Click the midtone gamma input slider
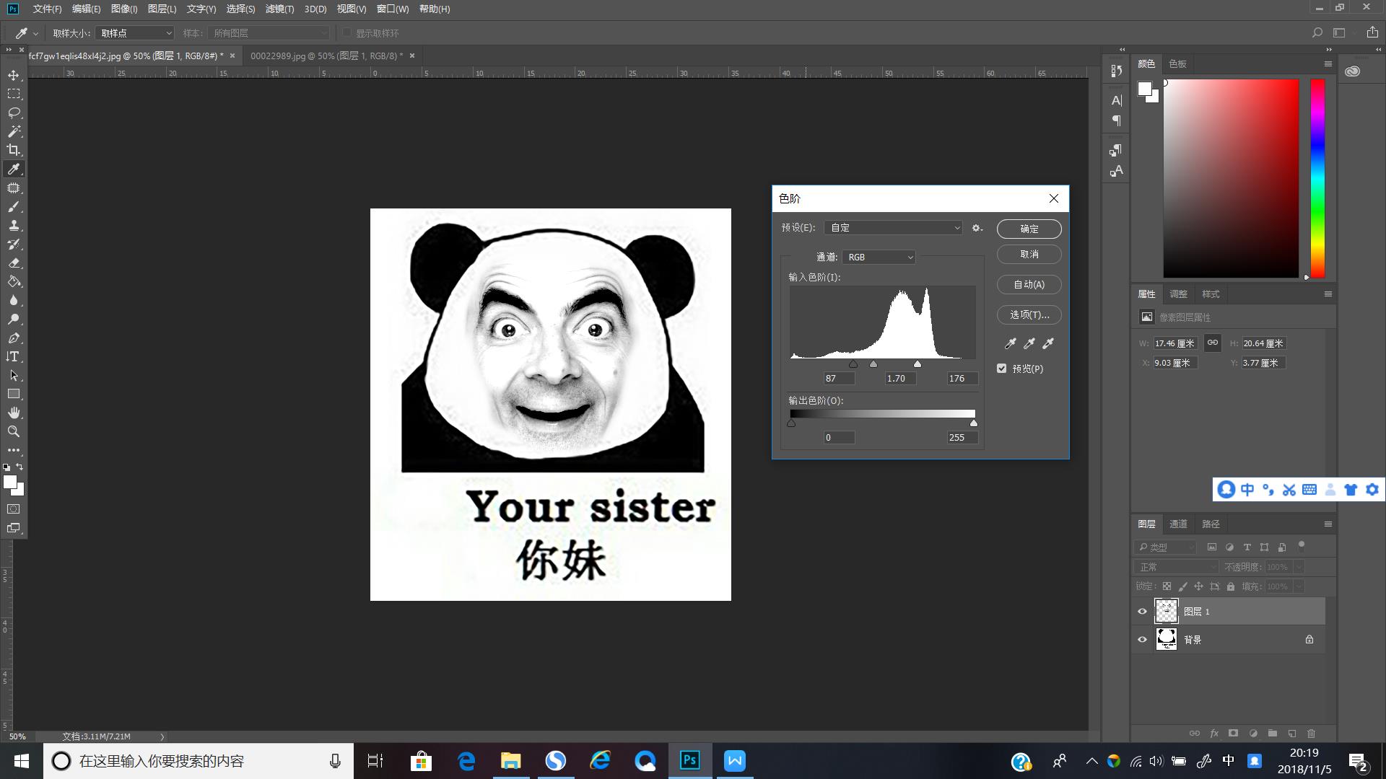The width and height of the screenshot is (1386, 779). tap(873, 365)
